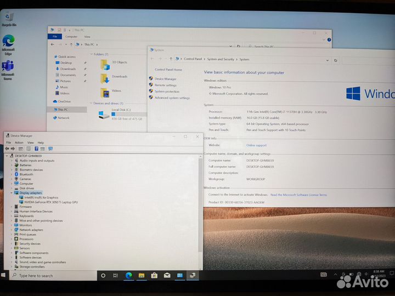Viewport: 395px width, 296px height.
Task: Click the Help icon in Device Manager toolbar
Action: [x=37, y=149]
